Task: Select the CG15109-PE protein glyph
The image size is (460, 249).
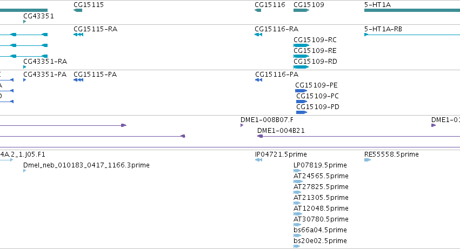Action: tap(301, 91)
